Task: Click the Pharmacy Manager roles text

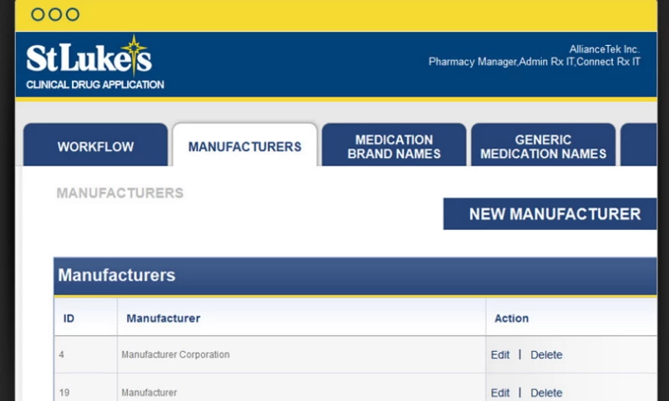Action: (534, 62)
